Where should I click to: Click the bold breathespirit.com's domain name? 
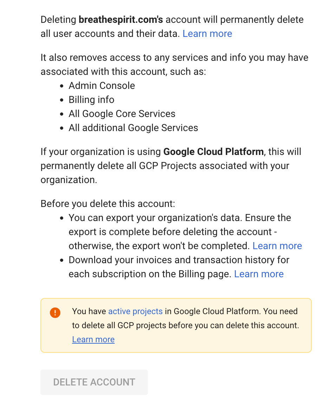(121, 20)
